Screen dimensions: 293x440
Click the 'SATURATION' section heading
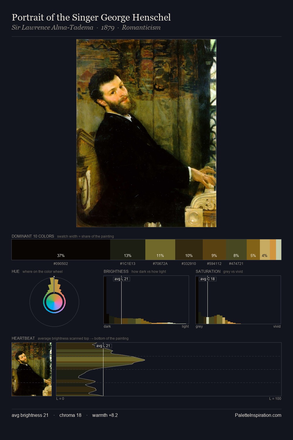pyautogui.click(x=208, y=271)
